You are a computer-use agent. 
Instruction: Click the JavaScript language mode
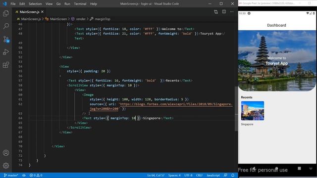pos(213,176)
